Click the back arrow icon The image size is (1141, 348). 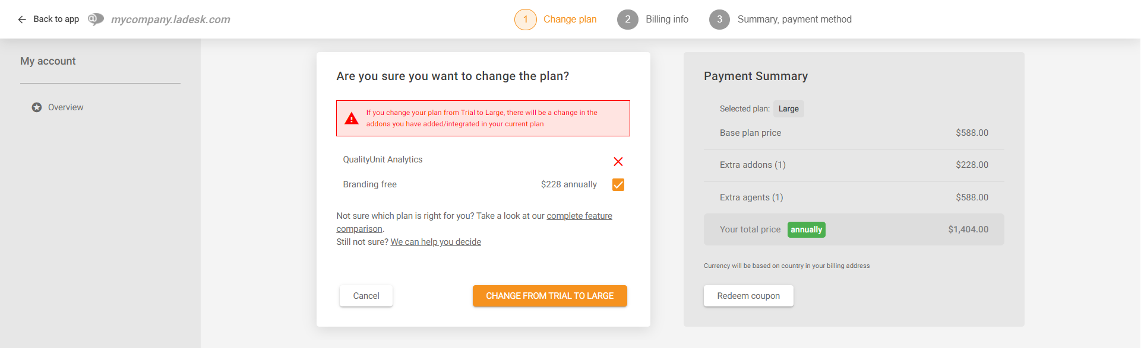point(22,20)
